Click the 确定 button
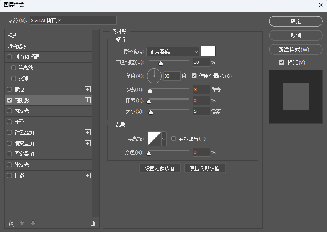Screen dimensions: 327x232 pos(296,21)
